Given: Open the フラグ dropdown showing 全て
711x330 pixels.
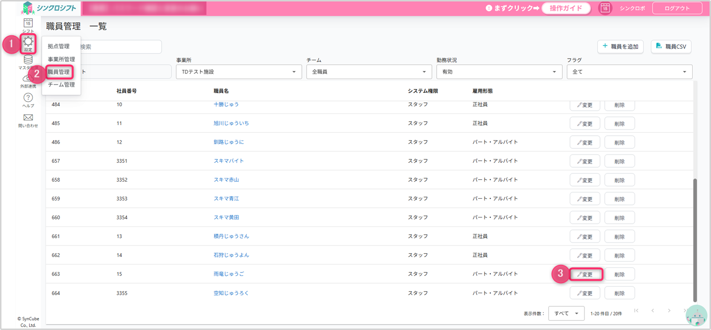Looking at the screenshot, I should click(629, 72).
